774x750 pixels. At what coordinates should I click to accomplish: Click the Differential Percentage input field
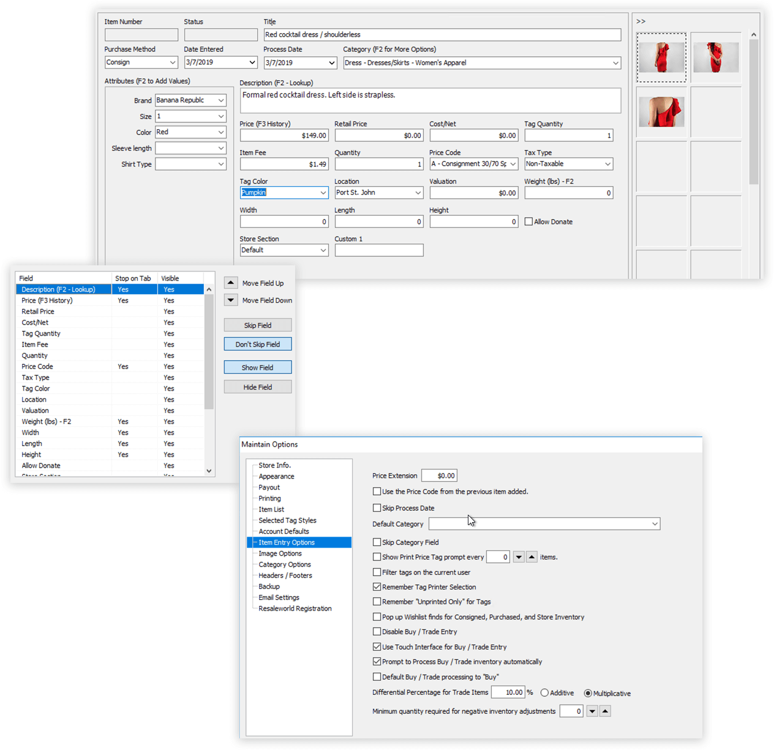pos(508,692)
